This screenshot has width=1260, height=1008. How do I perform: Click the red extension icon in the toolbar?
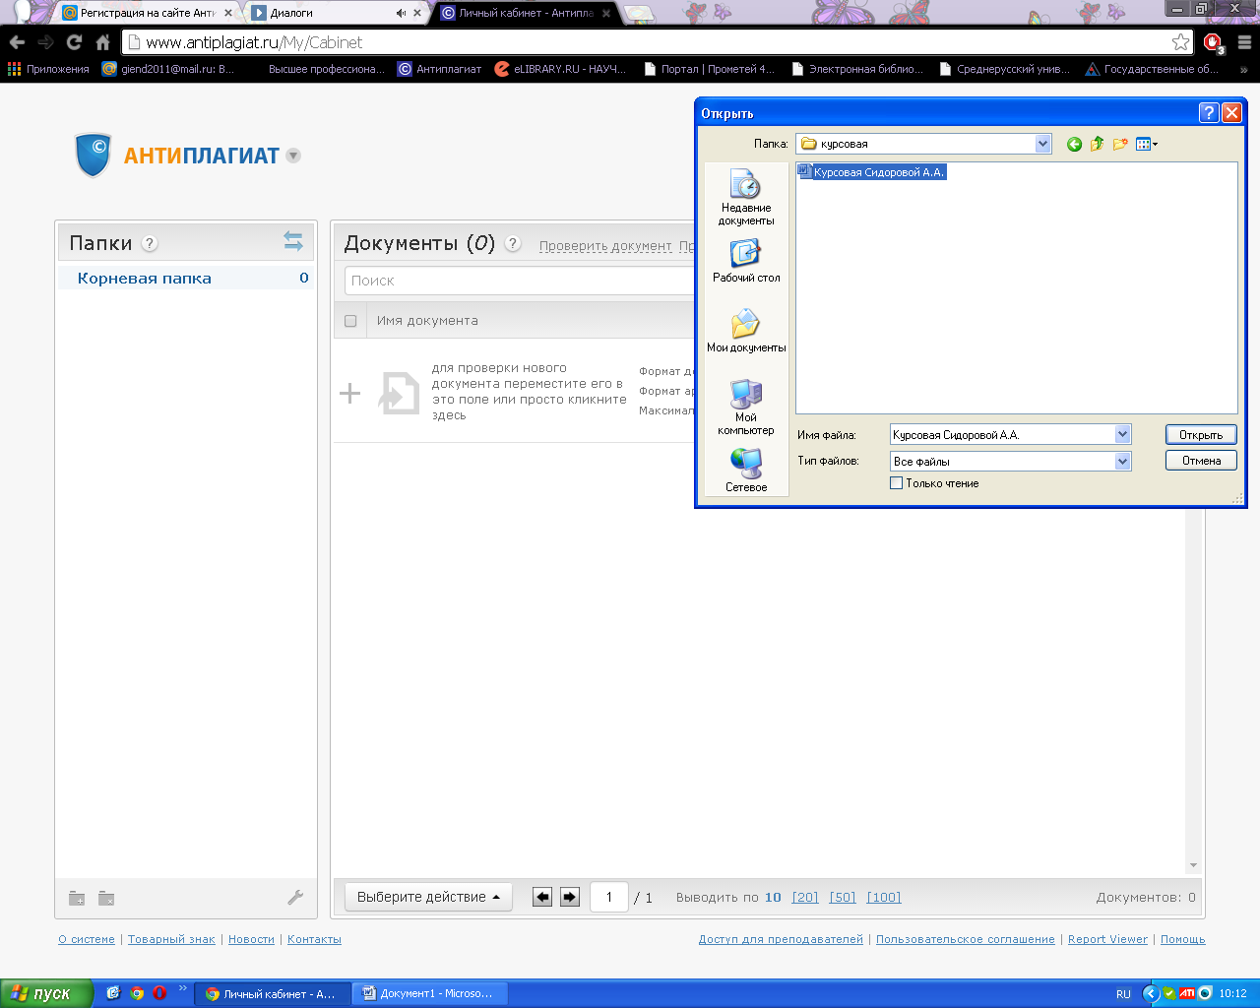tap(1213, 42)
